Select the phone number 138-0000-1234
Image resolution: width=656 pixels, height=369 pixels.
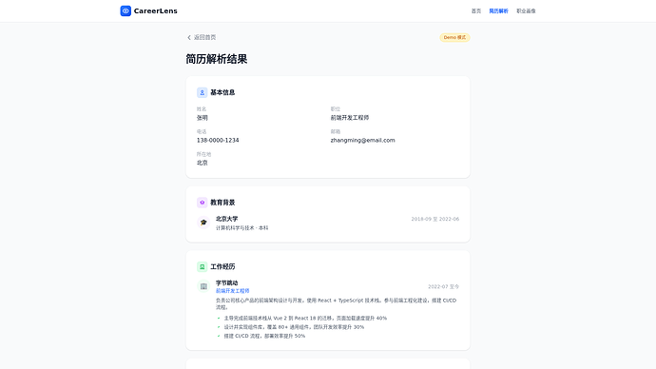(218, 140)
